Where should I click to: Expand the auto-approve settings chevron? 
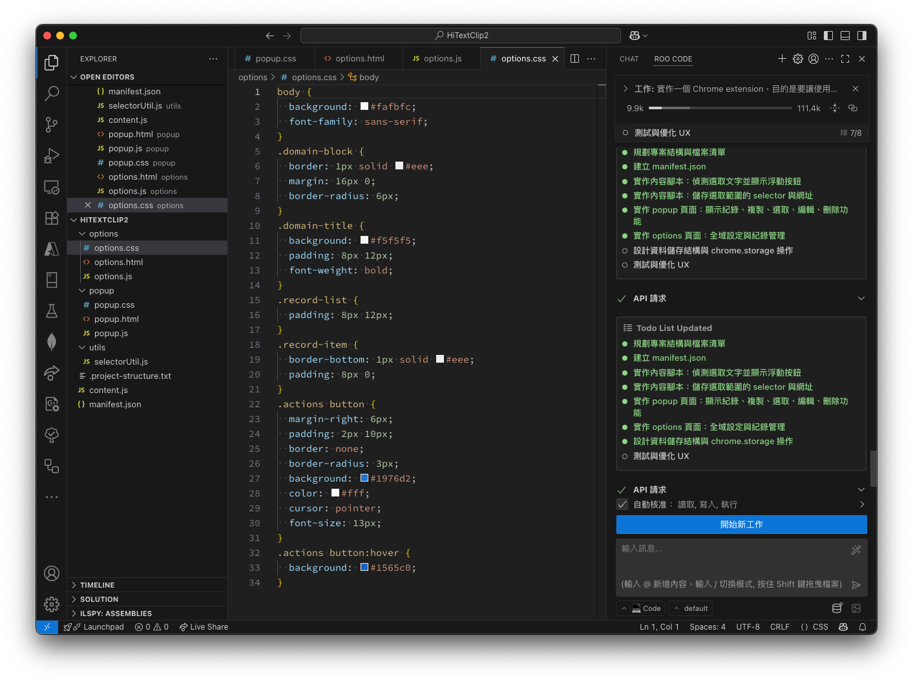coord(861,504)
